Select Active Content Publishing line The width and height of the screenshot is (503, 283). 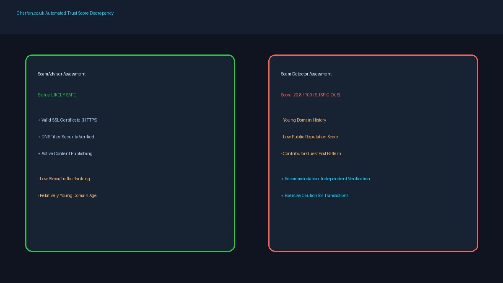(x=65, y=153)
